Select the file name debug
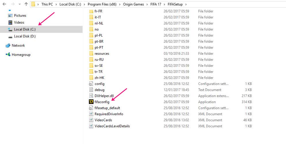The height and width of the screenshot is (144, 286). click(x=100, y=90)
